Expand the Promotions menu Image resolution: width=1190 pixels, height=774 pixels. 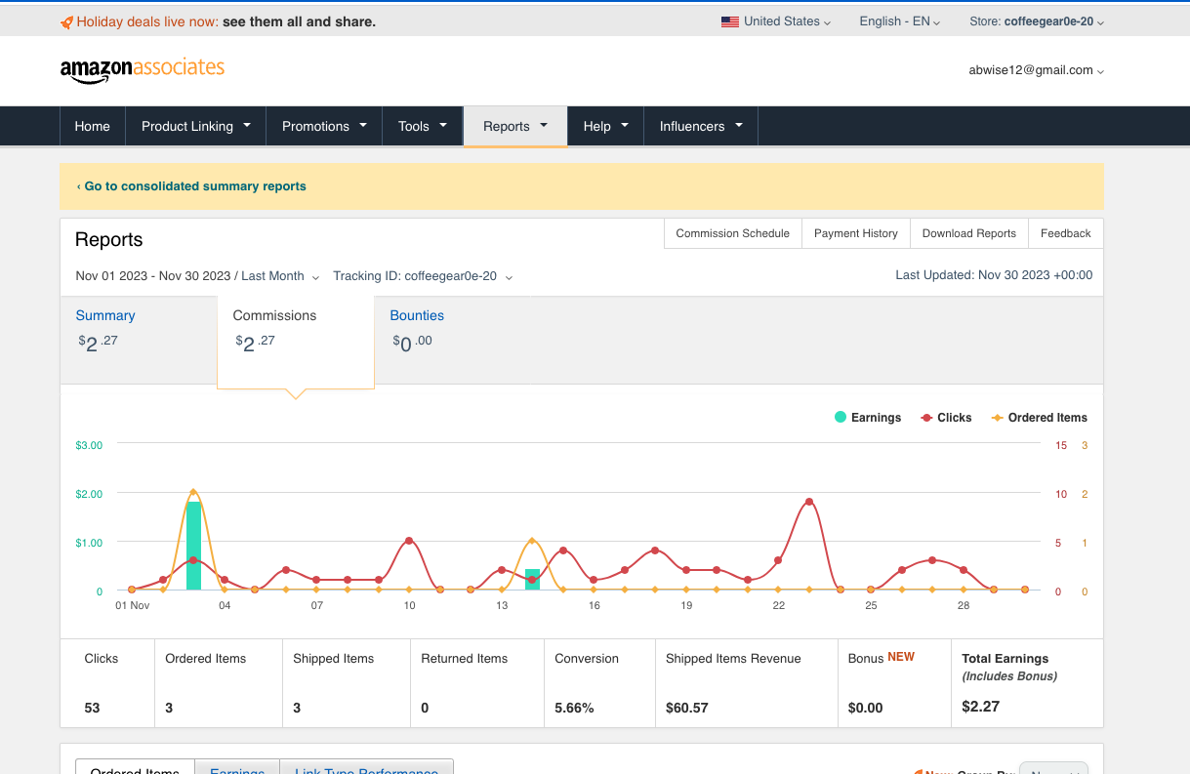pos(324,126)
